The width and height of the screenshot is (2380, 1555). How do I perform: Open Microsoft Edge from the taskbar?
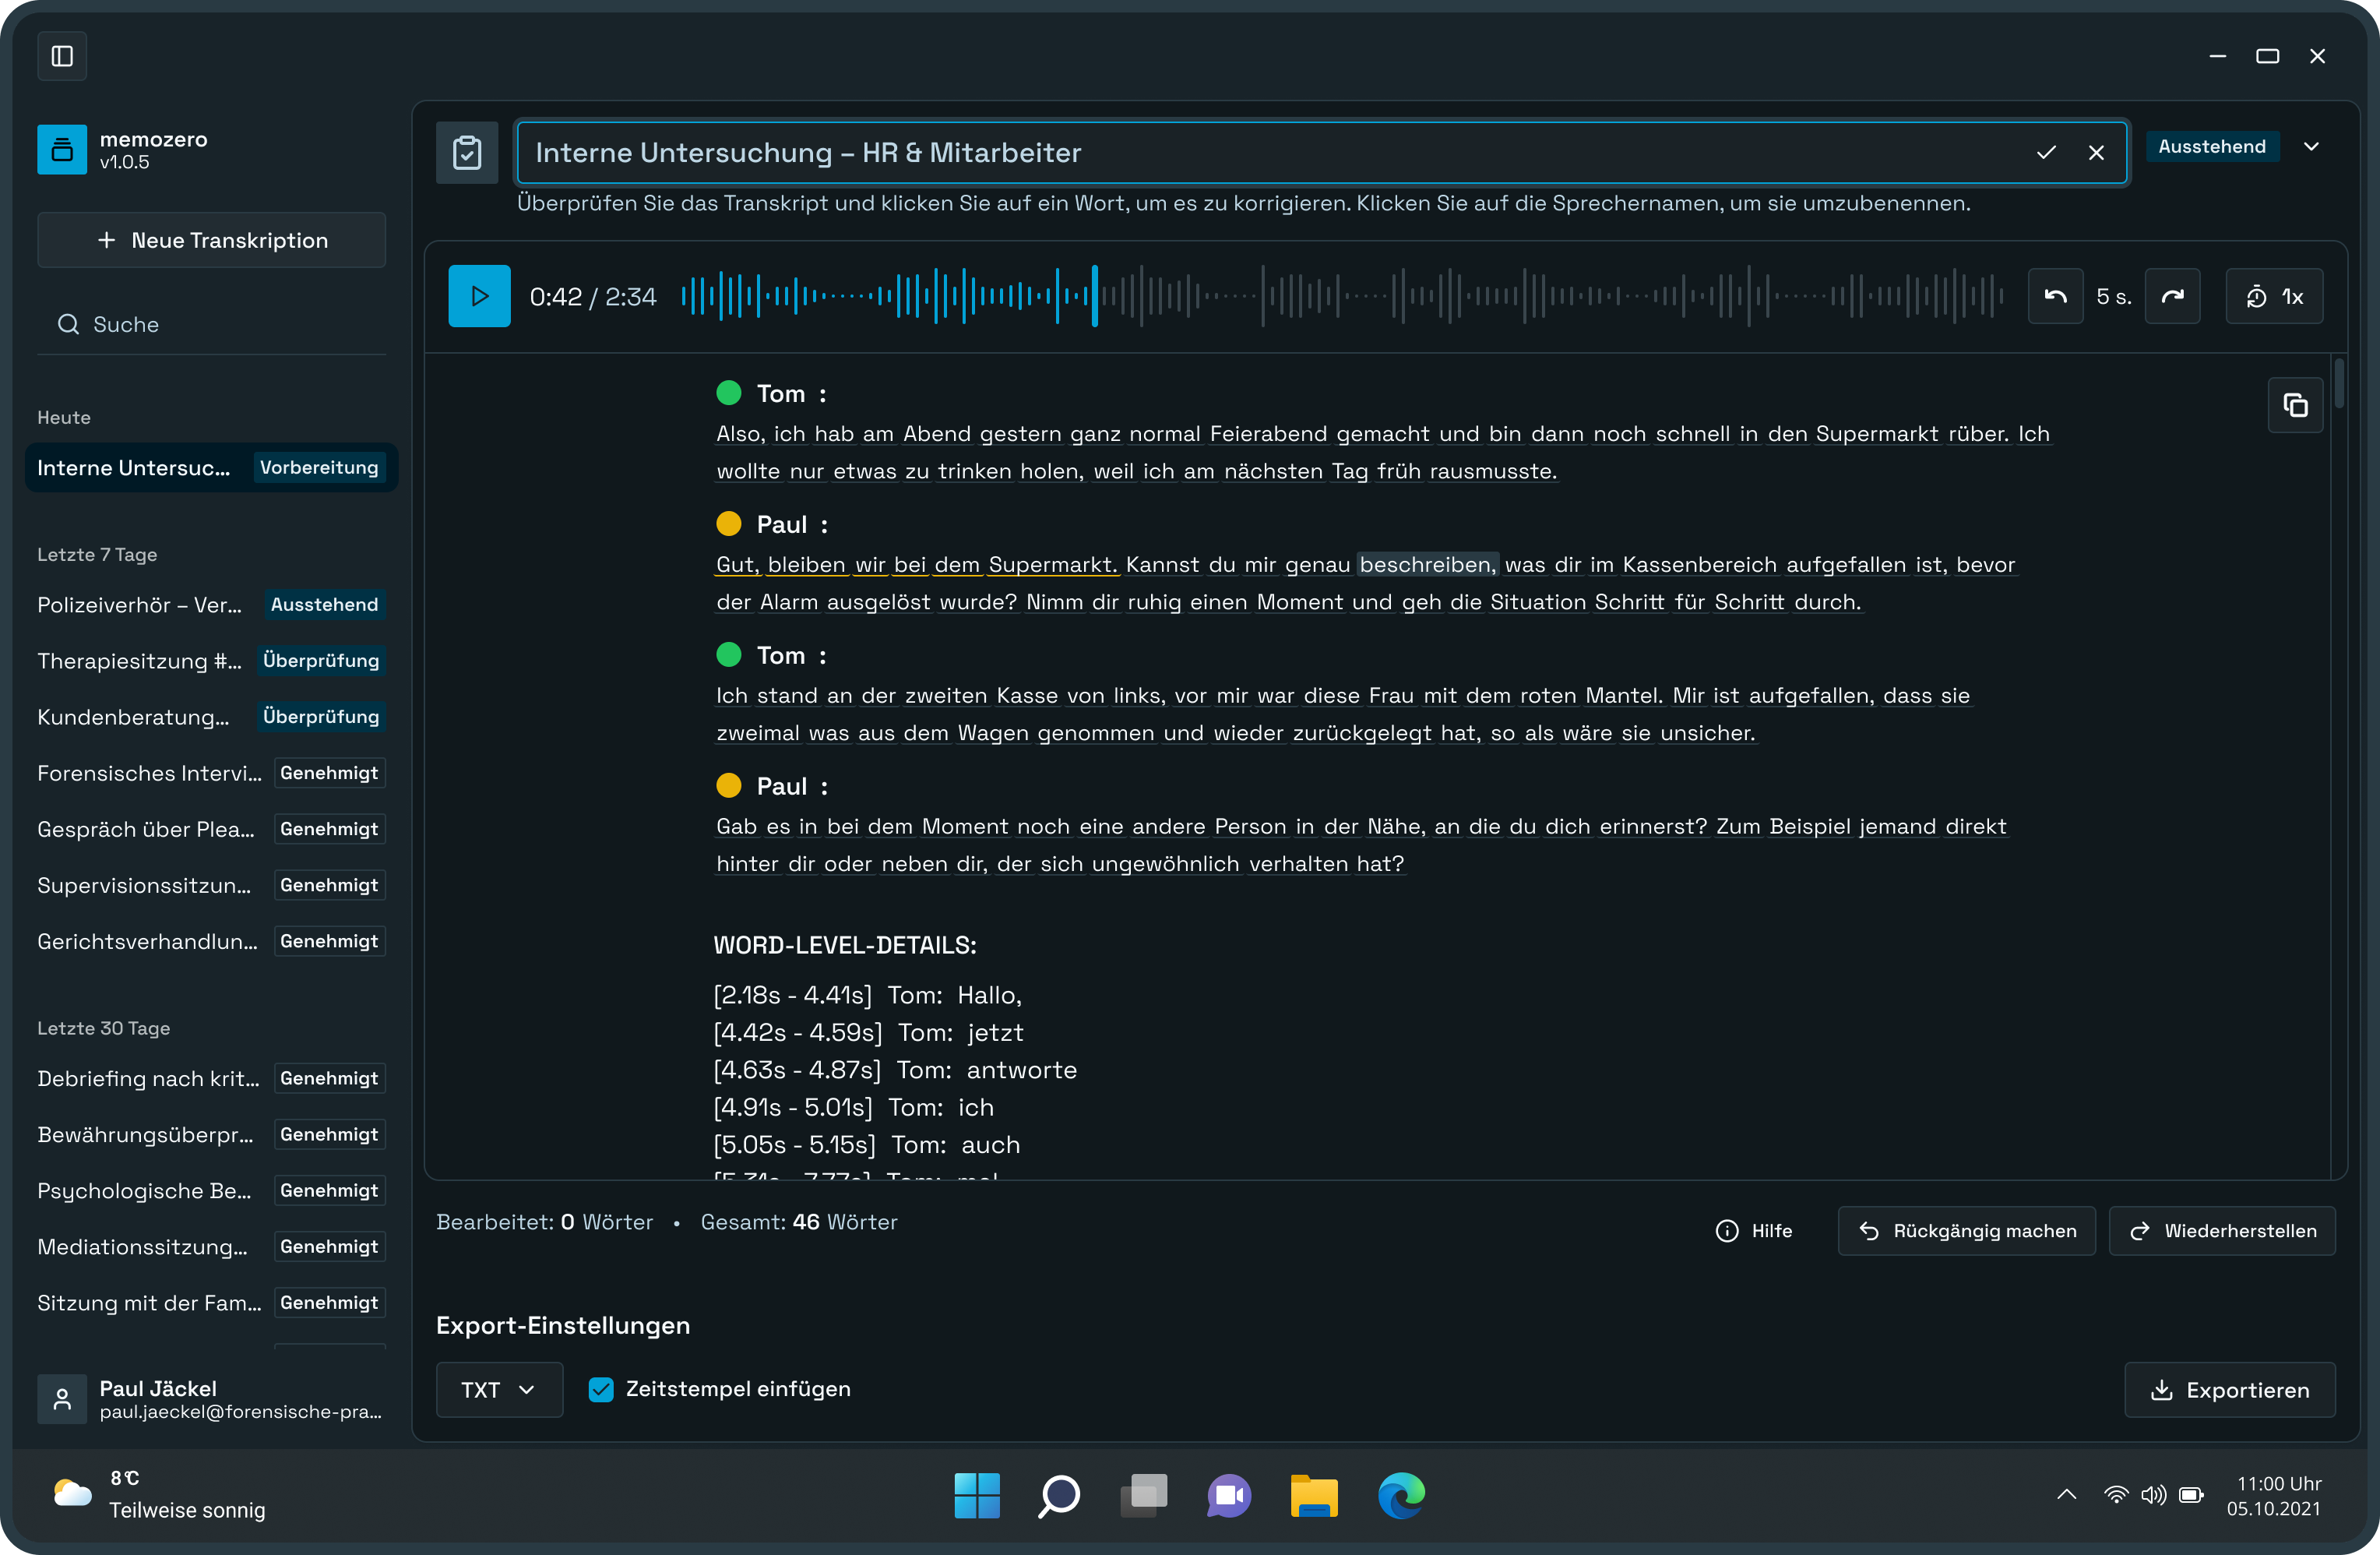pyautogui.click(x=1401, y=1496)
